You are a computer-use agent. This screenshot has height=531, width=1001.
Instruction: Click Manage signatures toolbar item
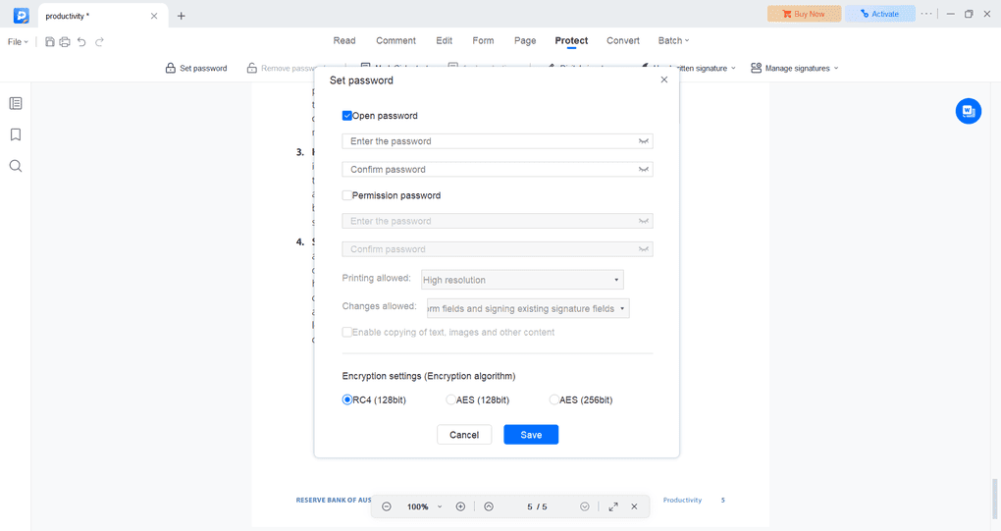click(x=795, y=69)
